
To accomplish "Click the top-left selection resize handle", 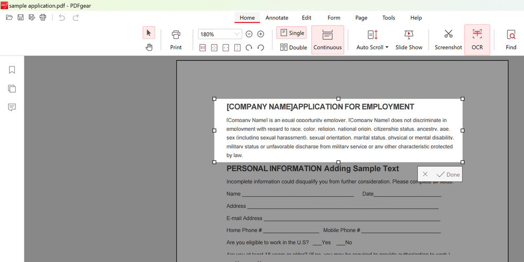I will (214, 99).
